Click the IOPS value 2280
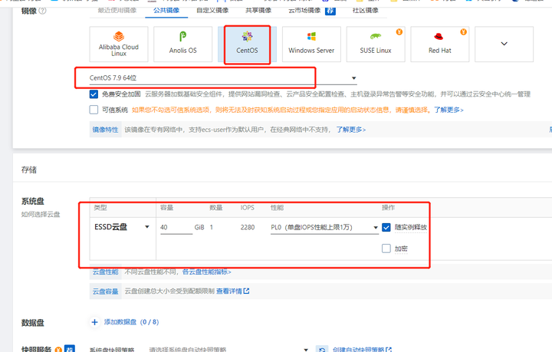Viewport: 552px width, 352px height. [x=248, y=228]
